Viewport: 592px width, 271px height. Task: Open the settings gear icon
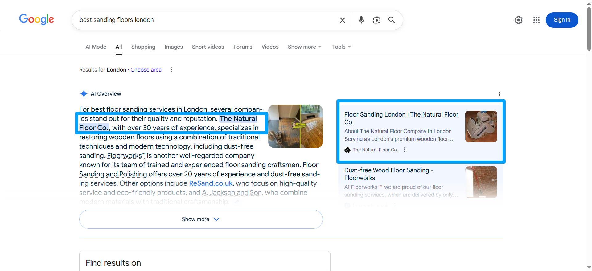(518, 20)
